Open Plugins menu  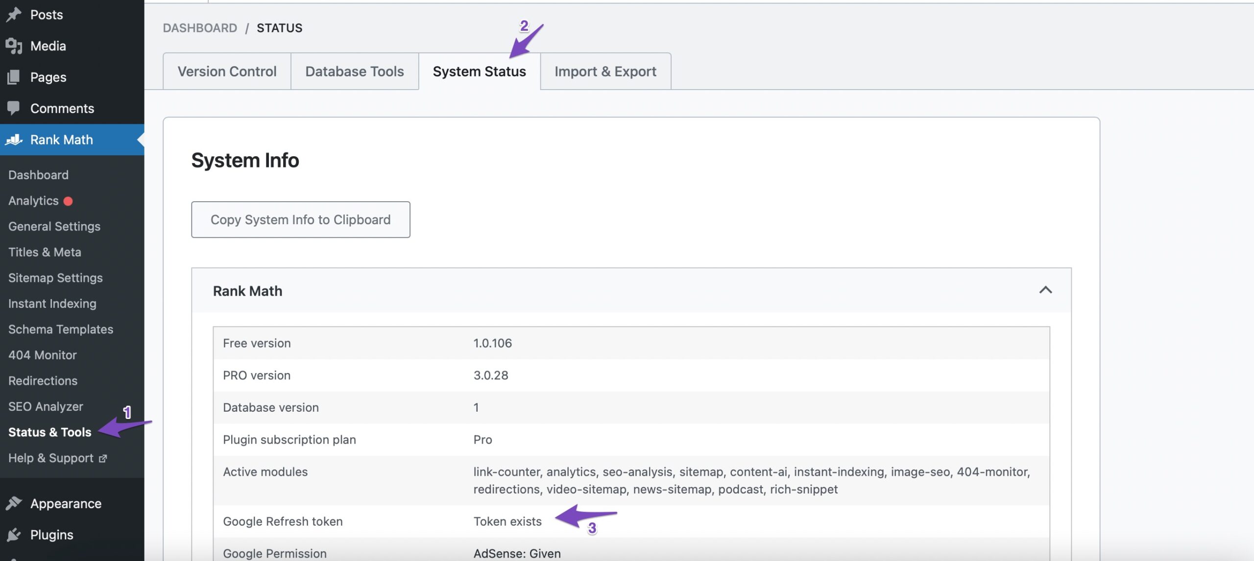pyautogui.click(x=72, y=535)
